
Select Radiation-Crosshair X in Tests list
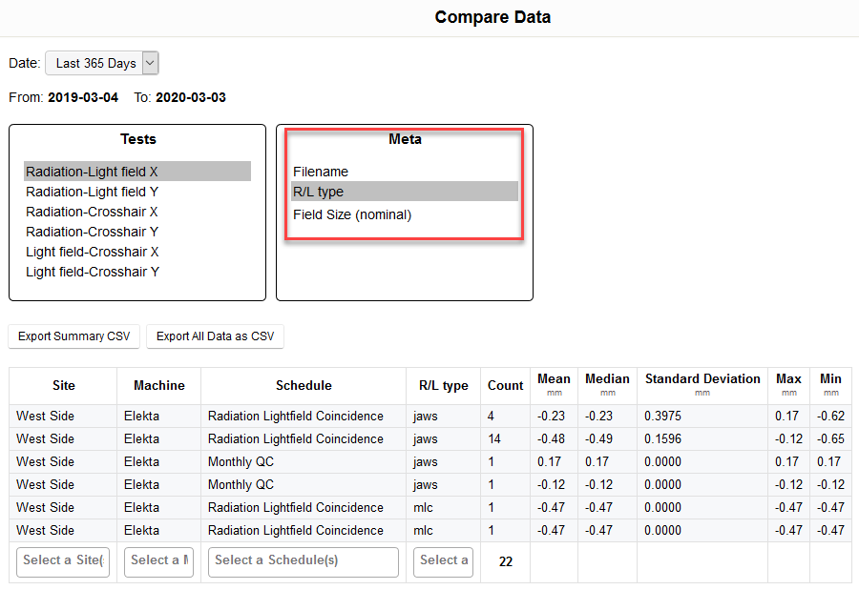[92, 212]
